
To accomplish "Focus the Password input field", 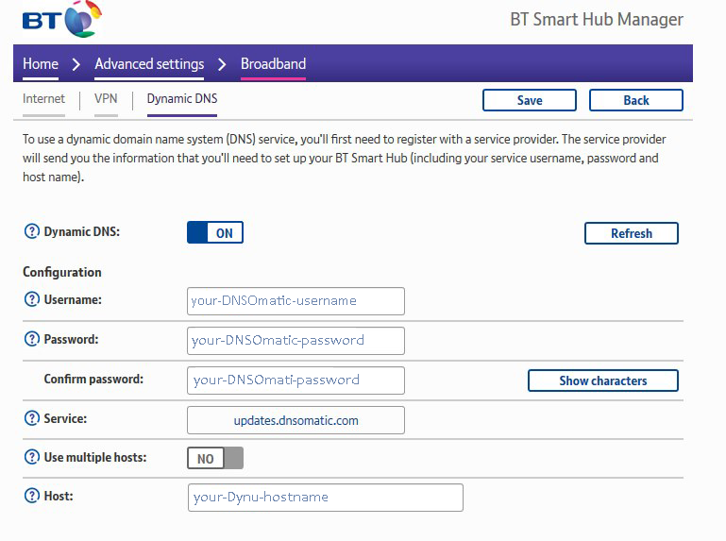I will pos(295,341).
